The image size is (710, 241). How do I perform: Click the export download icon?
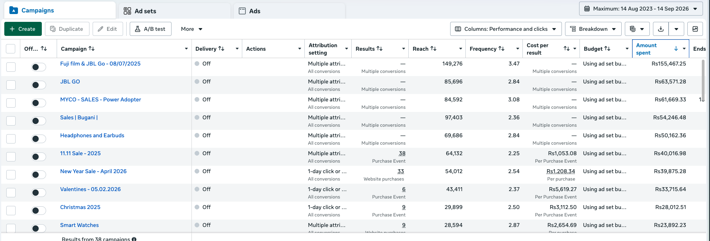[661, 29]
